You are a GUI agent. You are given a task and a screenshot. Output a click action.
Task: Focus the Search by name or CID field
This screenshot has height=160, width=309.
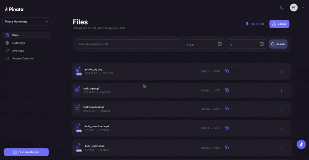point(129,44)
